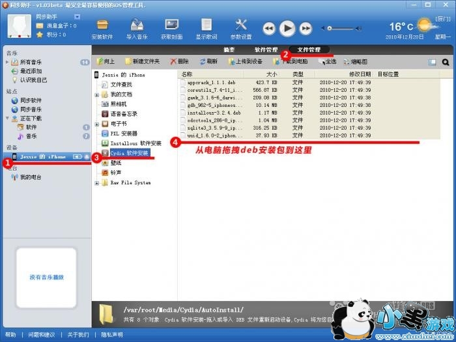Click 下载到电脑 download to computer
456x342 pixels.
pos(291,62)
